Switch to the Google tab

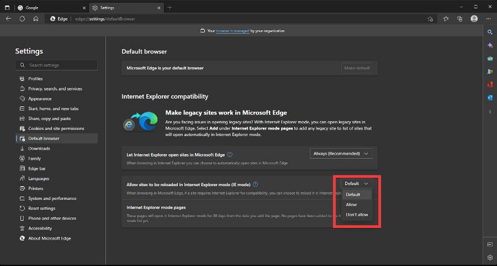pos(51,8)
